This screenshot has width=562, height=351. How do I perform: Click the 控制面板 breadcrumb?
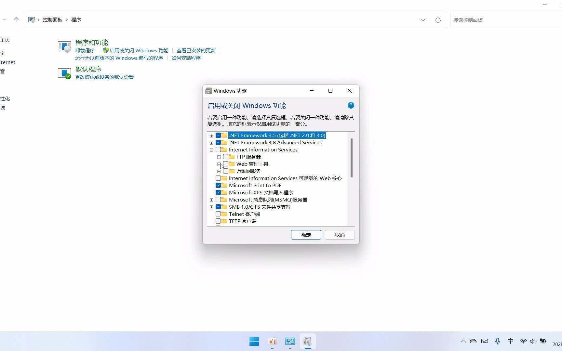[x=53, y=20]
